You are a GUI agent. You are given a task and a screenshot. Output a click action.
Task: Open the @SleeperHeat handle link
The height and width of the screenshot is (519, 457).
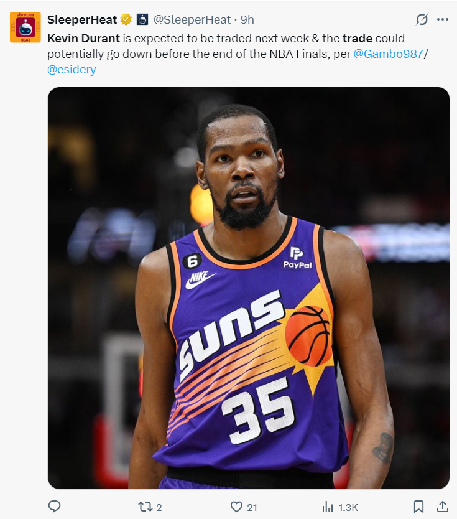point(192,20)
